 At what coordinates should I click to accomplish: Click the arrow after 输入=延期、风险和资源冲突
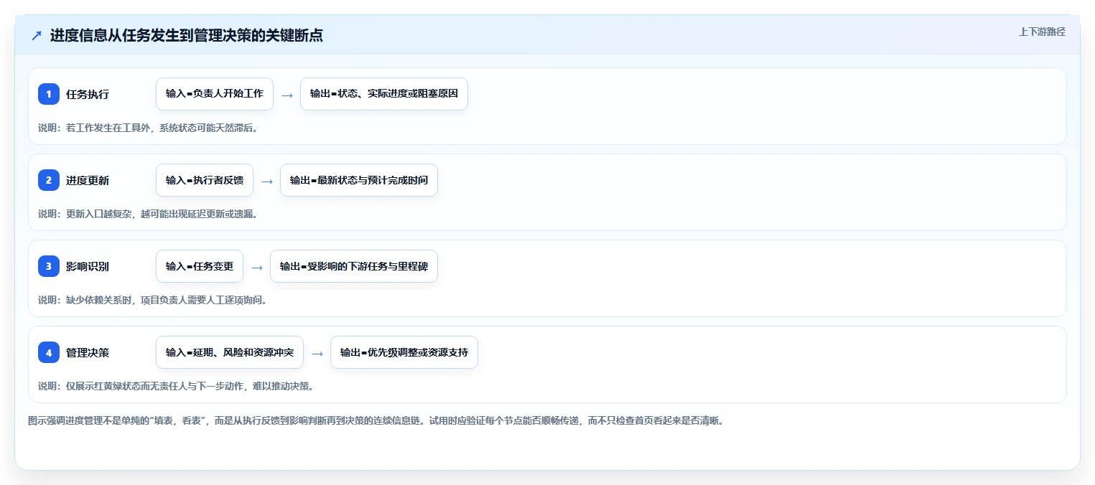317,353
